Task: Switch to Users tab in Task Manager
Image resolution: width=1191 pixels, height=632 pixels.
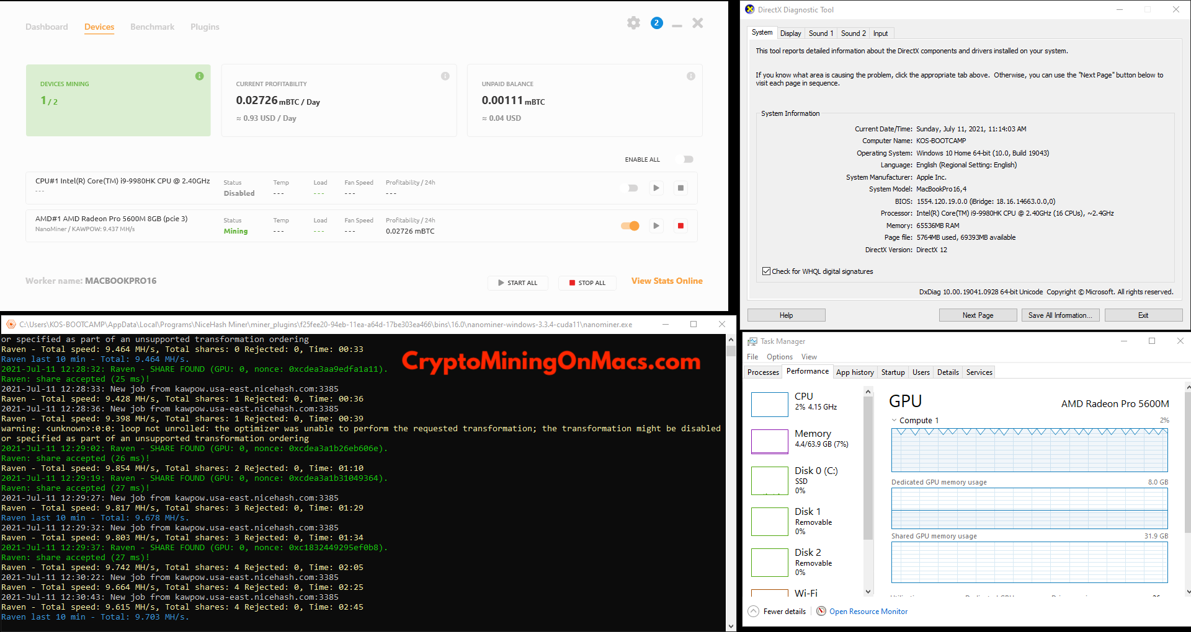Action: (921, 372)
